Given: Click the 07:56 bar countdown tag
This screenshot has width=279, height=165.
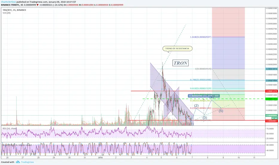Looking at the screenshot, I should 275,118.
